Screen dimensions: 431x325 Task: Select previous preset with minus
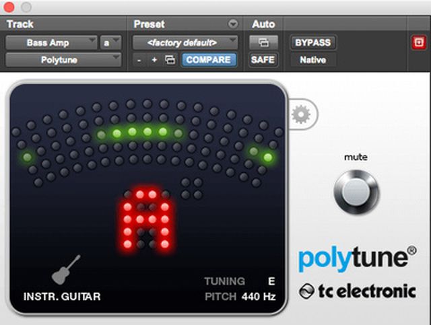click(x=139, y=60)
